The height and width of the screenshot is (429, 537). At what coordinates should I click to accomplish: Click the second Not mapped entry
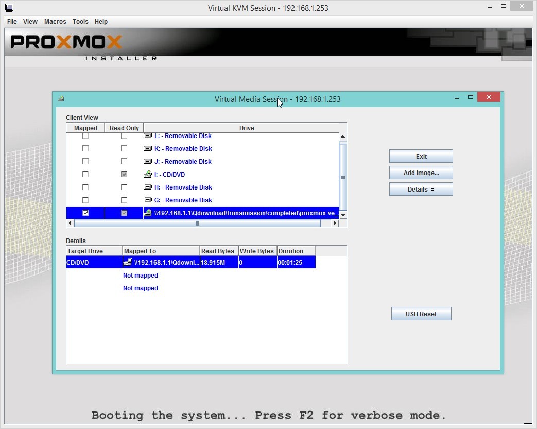point(141,288)
